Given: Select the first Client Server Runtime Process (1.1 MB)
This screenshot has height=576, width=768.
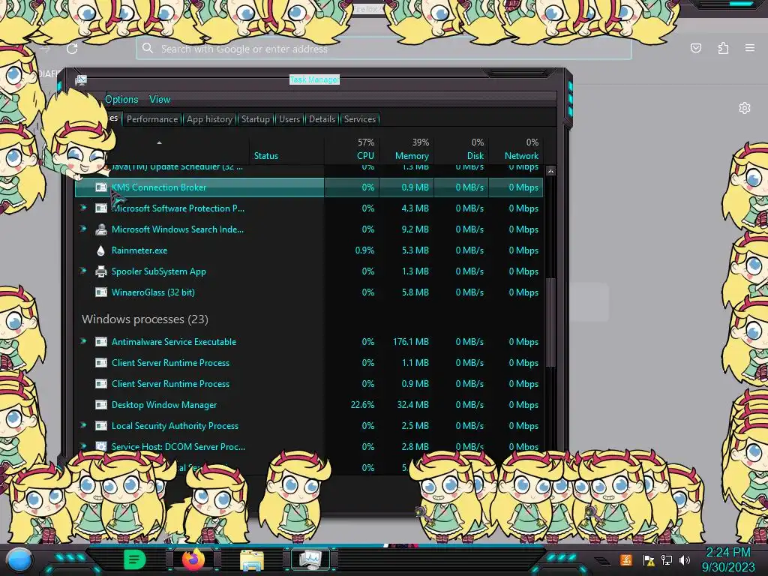Looking at the screenshot, I should (170, 363).
